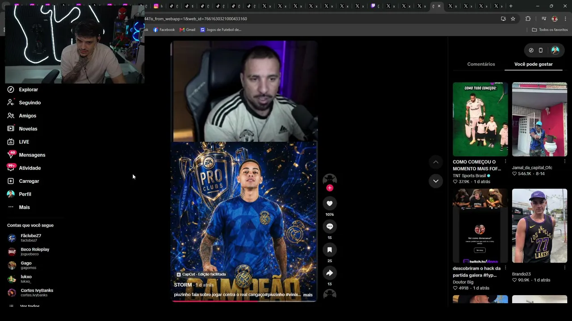This screenshot has width=572, height=321.
Task: Open the TikTok coins icon in top pill
Action: 531,50
